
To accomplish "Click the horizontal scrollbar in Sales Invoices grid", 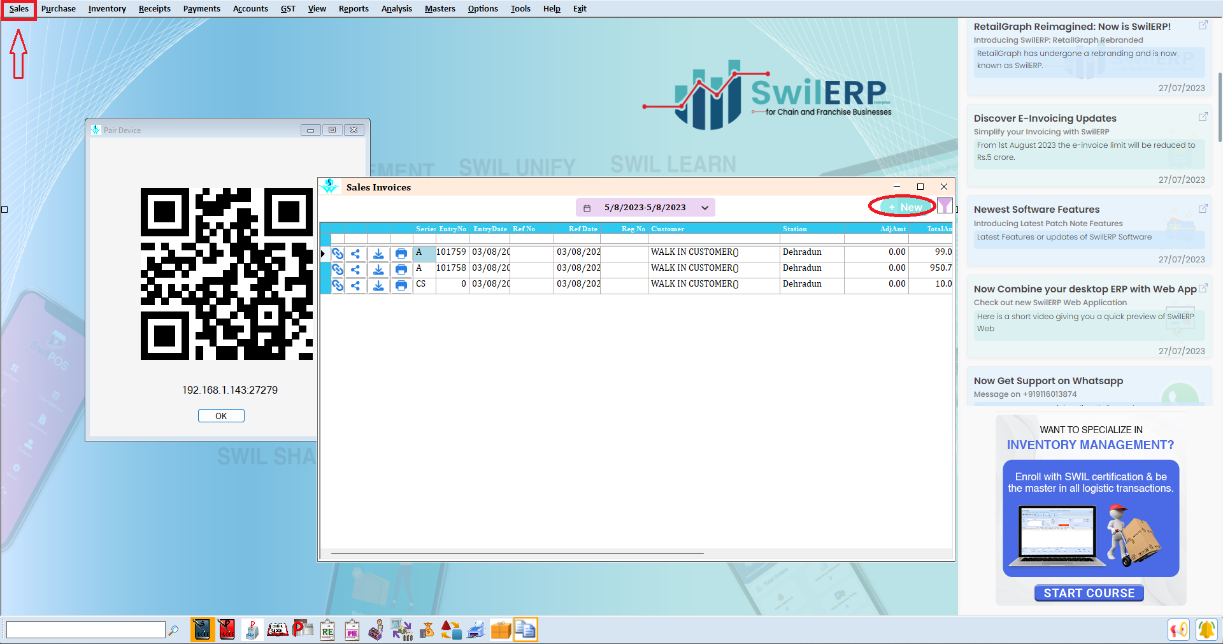I will pos(517,554).
